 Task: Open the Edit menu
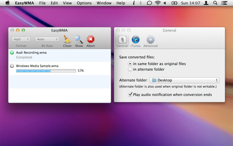tap(54, 3)
